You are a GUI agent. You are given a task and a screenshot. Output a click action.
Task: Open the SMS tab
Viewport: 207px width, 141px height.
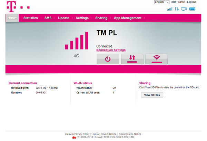click(x=48, y=18)
